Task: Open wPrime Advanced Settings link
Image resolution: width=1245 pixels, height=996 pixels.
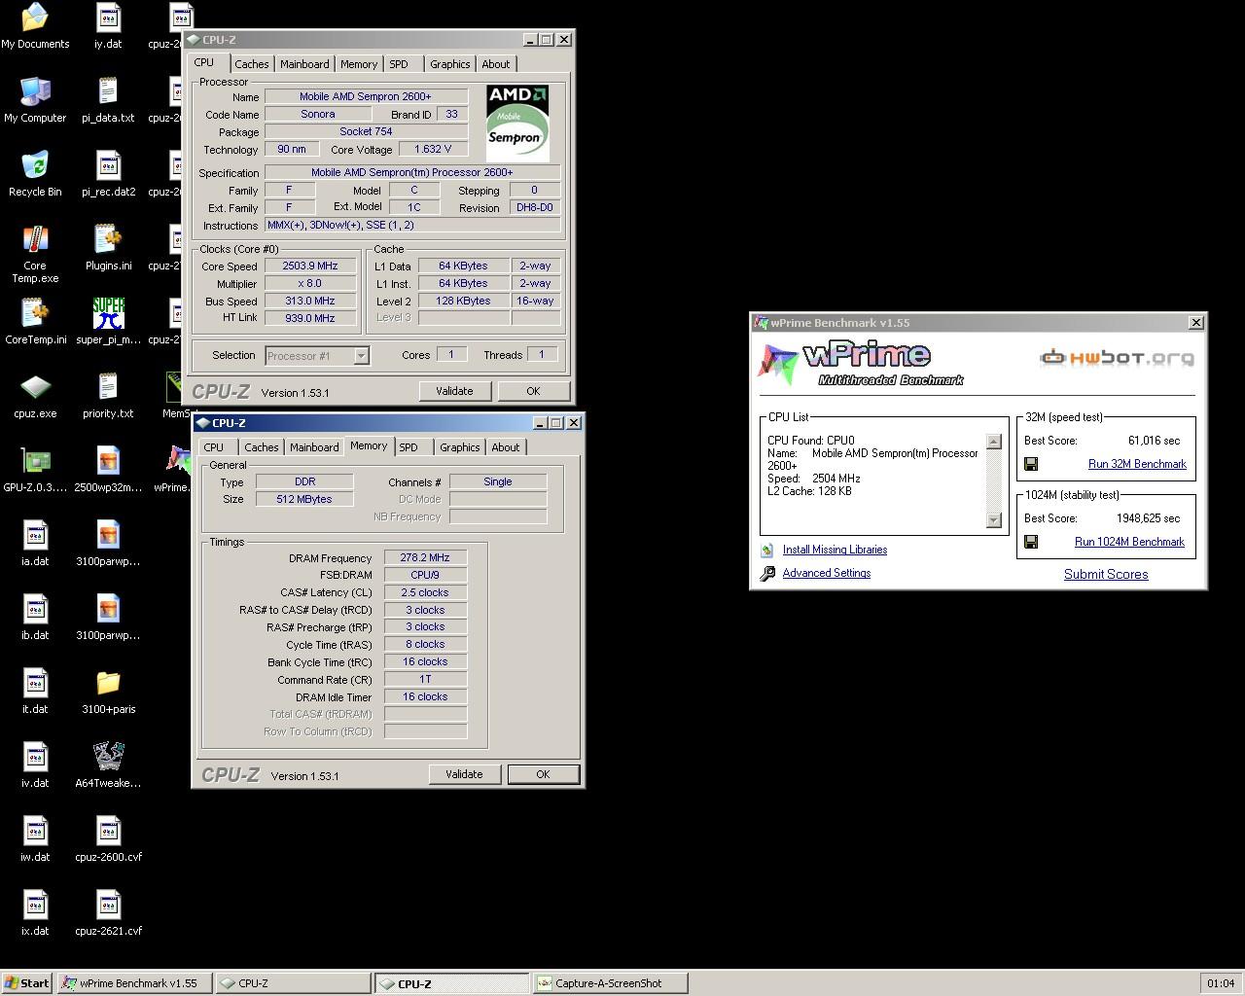Action: pyautogui.click(x=827, y=573)
